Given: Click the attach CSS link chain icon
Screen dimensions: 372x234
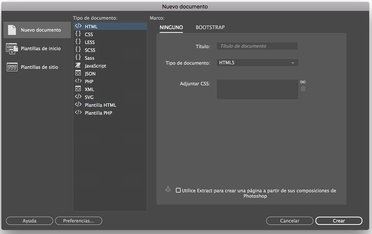Looking at the screenshot, I should pos(303,82).
